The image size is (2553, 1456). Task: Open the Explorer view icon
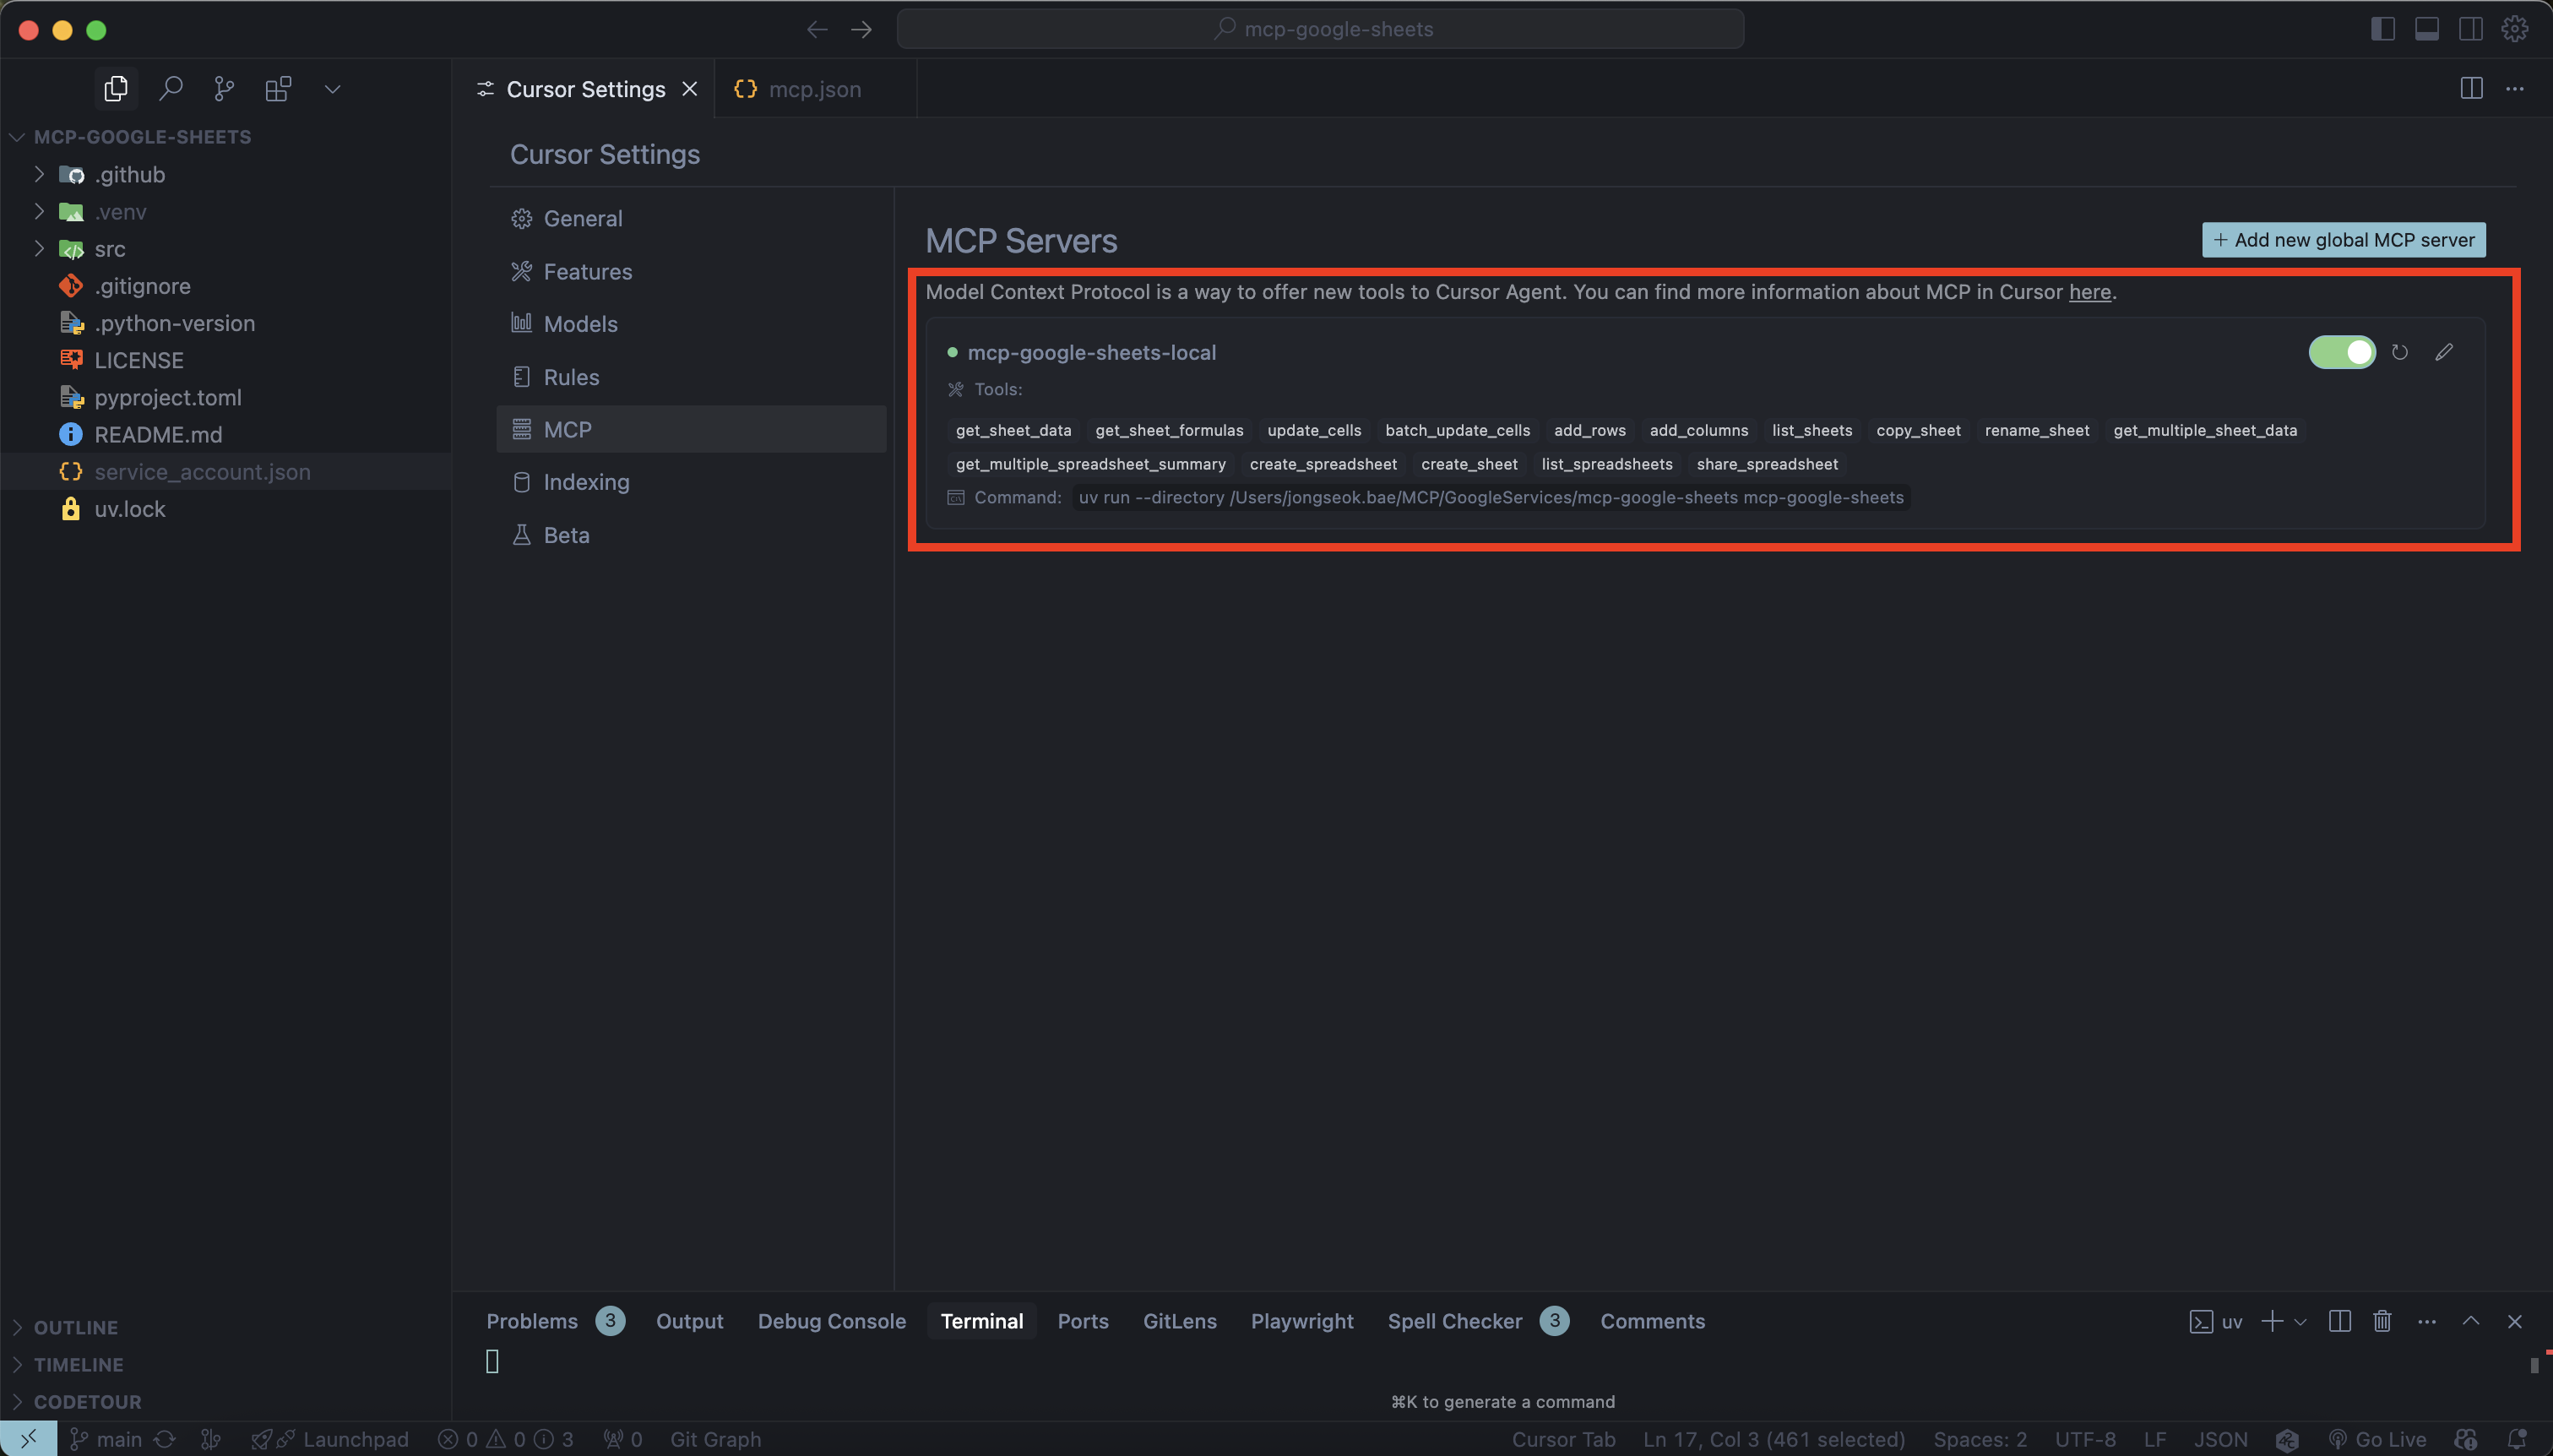click(x=116, y=89)
